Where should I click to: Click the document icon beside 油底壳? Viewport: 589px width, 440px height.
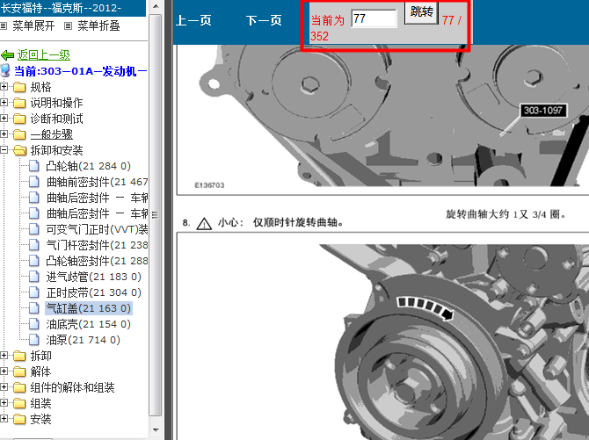(x=34, y=324)
